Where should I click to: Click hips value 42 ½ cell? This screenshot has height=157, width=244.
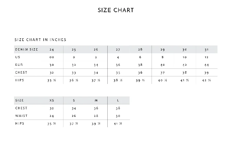click(206, 80)
